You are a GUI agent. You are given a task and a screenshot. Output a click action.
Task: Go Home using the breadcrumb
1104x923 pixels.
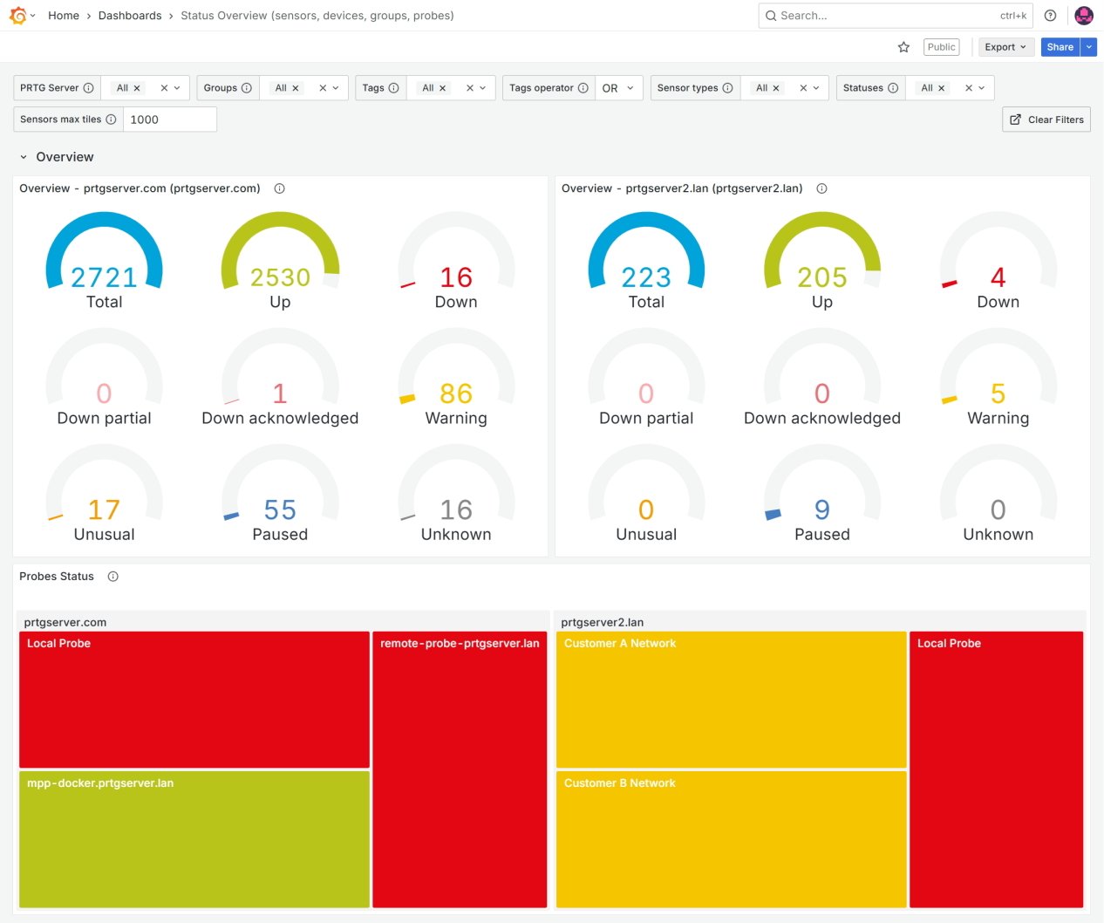[63, 15]
